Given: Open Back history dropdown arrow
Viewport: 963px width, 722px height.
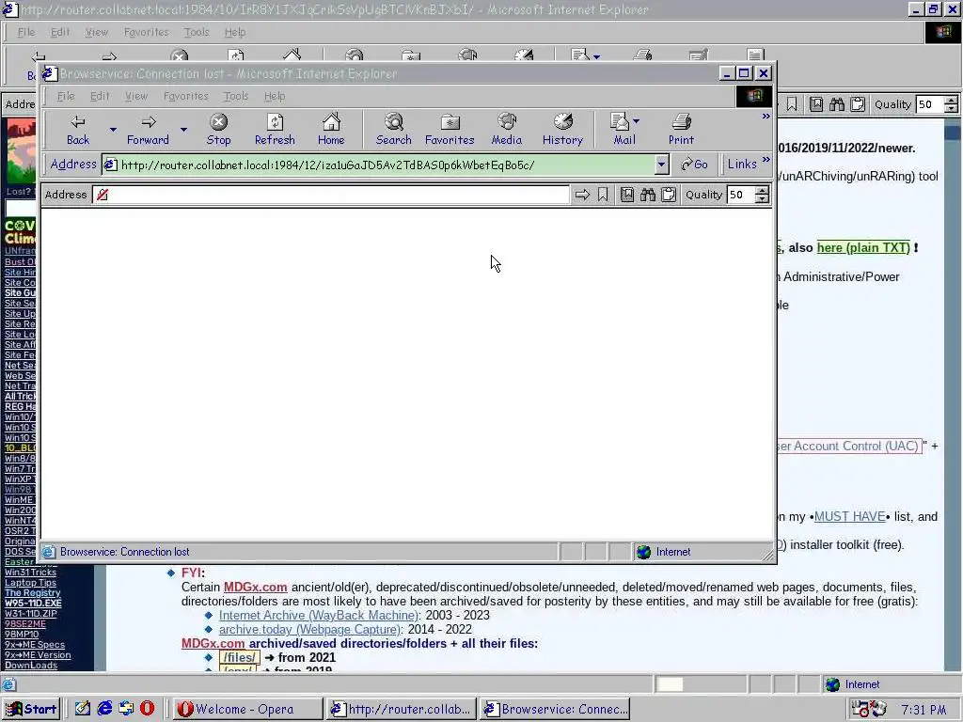Looking at the screenshot, I should tap(113, 130).
